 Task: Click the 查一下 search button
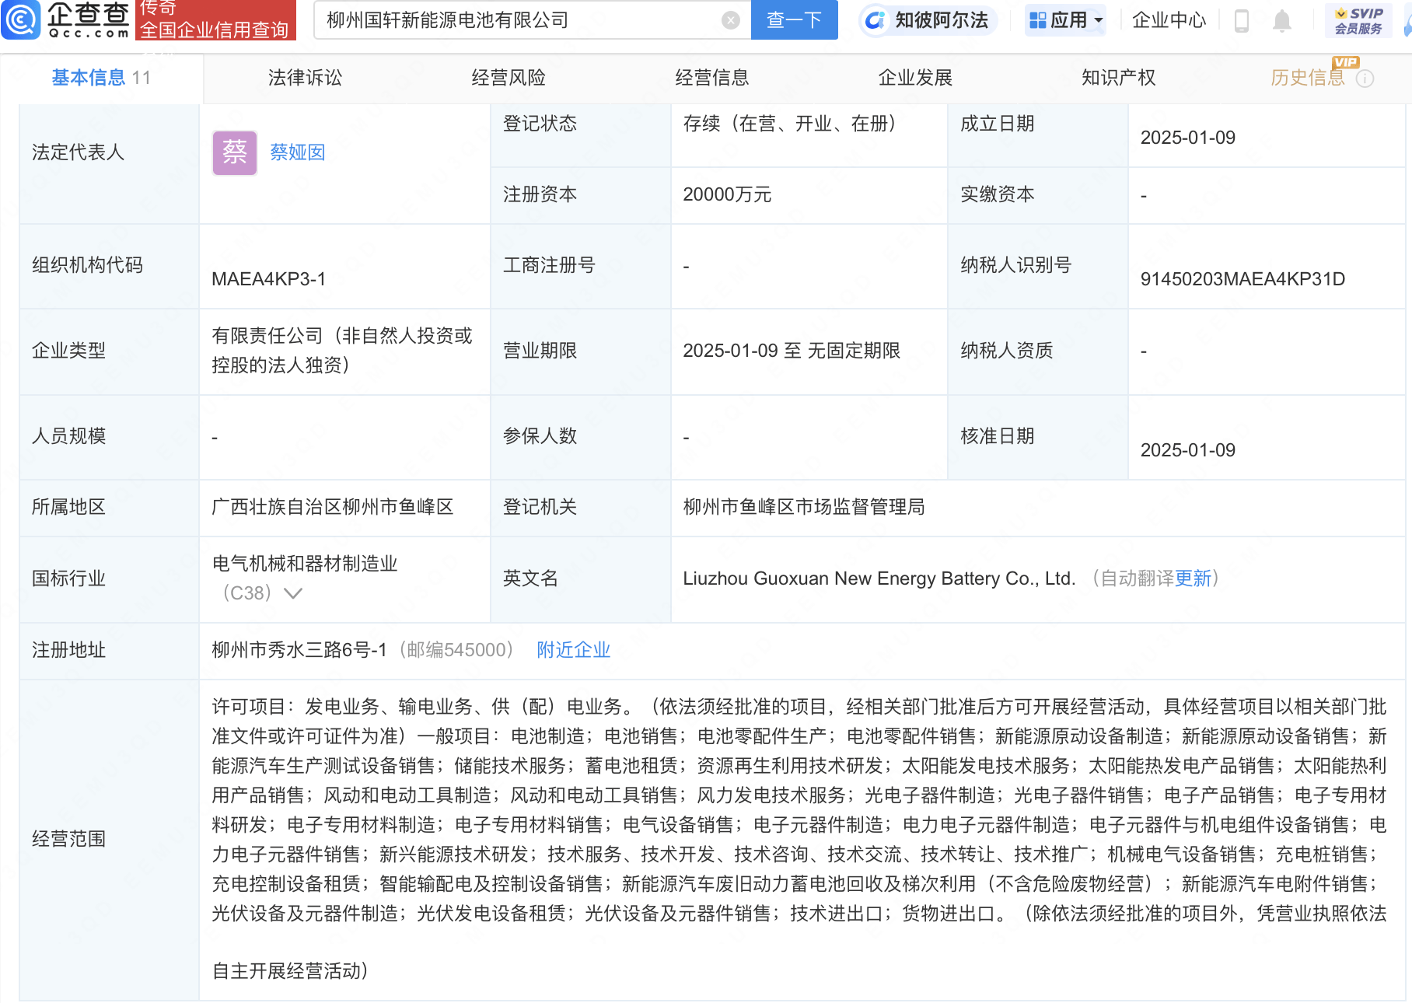(x=794, y=19)
